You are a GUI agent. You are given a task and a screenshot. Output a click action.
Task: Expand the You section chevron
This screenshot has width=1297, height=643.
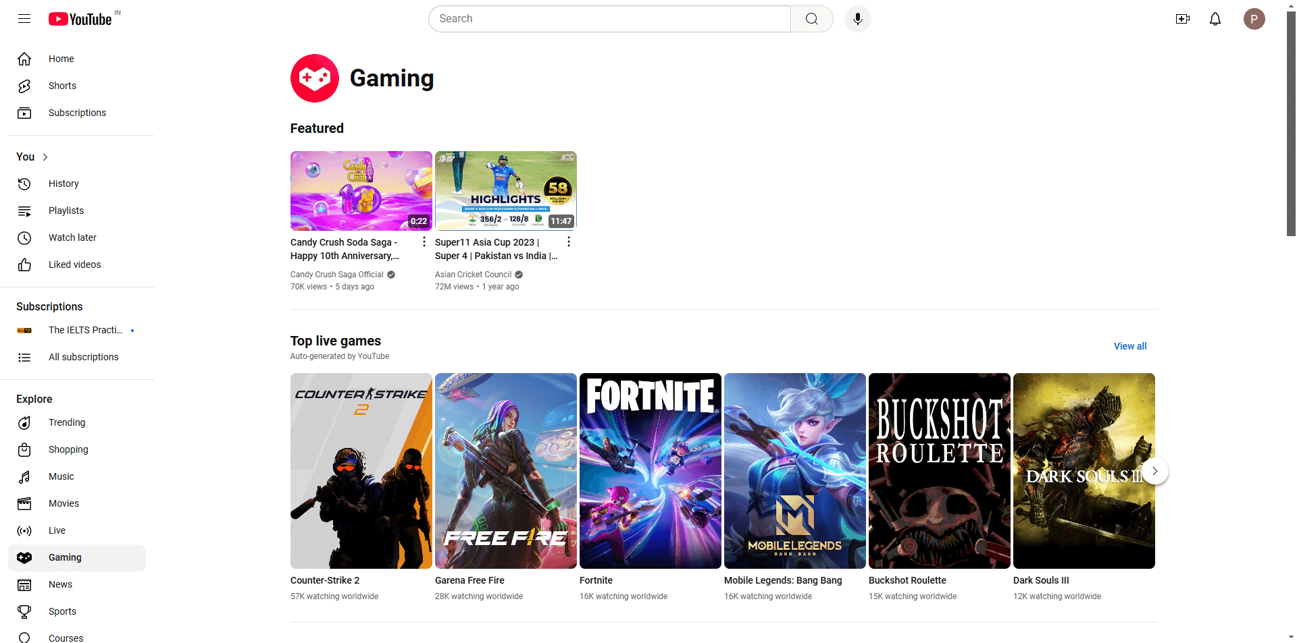pos(45,157)
